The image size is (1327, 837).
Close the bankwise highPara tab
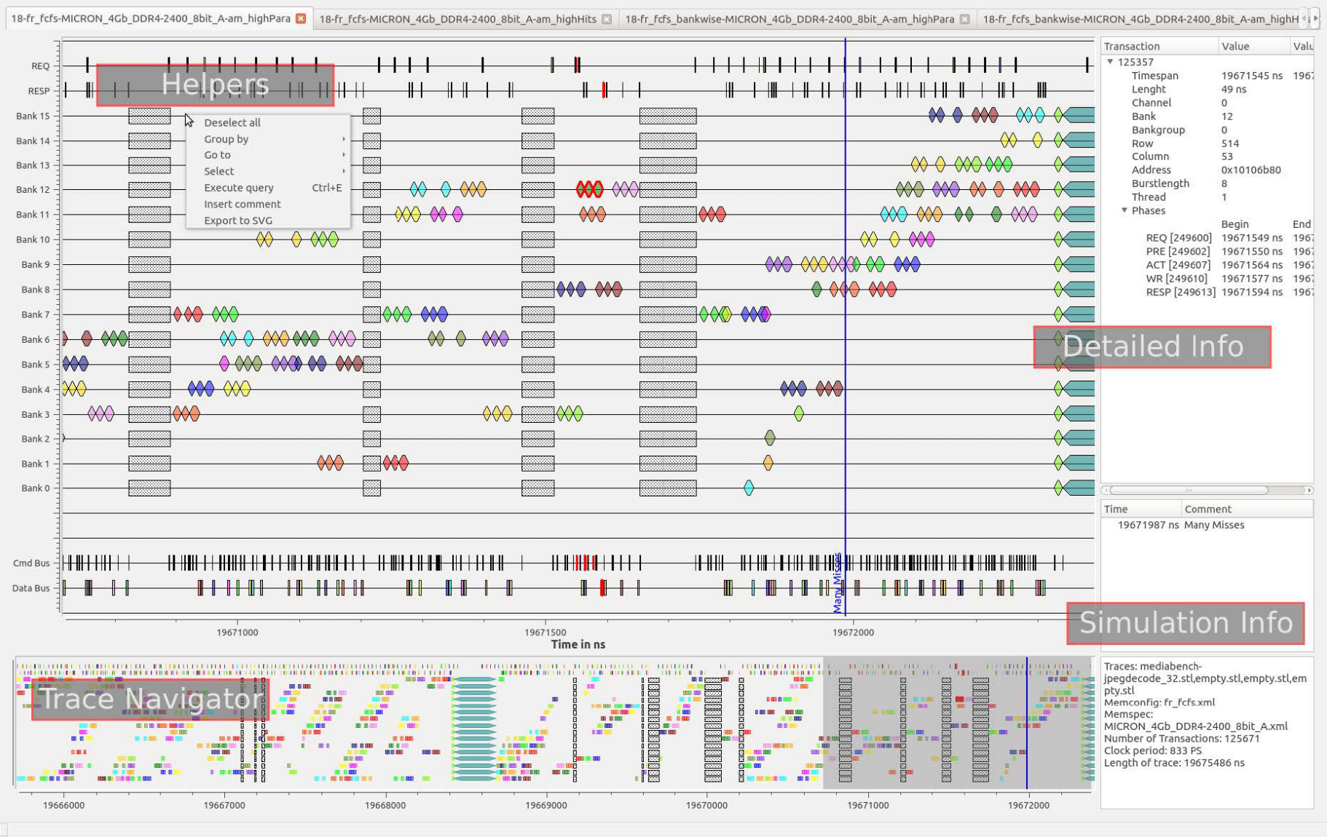point(965,19)
